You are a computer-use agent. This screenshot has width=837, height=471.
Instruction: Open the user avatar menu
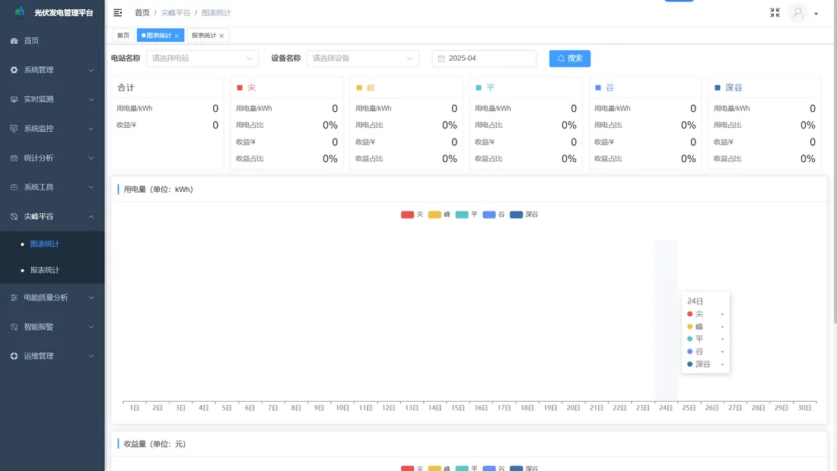[x=798, y=13]
